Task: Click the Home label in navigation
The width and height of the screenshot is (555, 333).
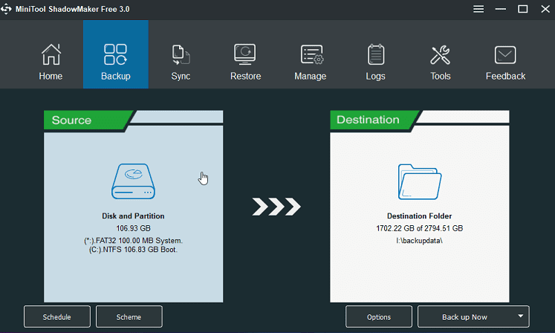Action: tap(51, 76)
